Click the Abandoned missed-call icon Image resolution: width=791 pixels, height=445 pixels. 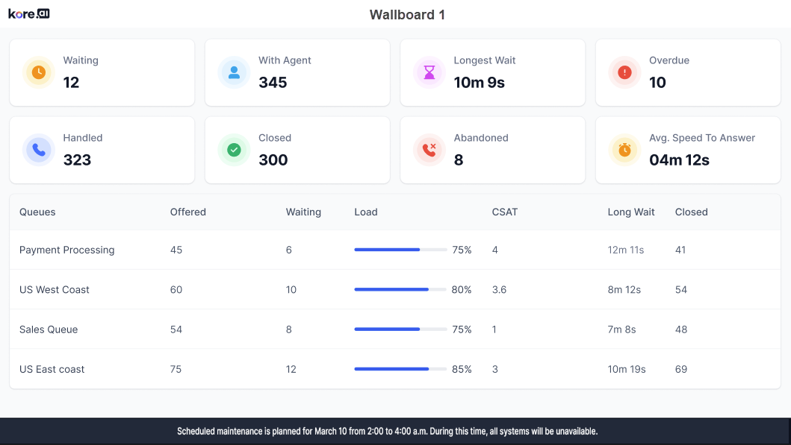point(429,150)
